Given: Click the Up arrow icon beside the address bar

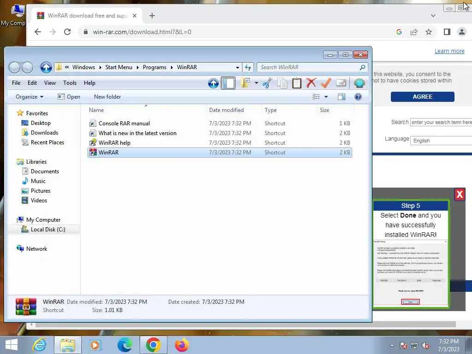Looking at the screenshot, I should click(x=46, y=67).
